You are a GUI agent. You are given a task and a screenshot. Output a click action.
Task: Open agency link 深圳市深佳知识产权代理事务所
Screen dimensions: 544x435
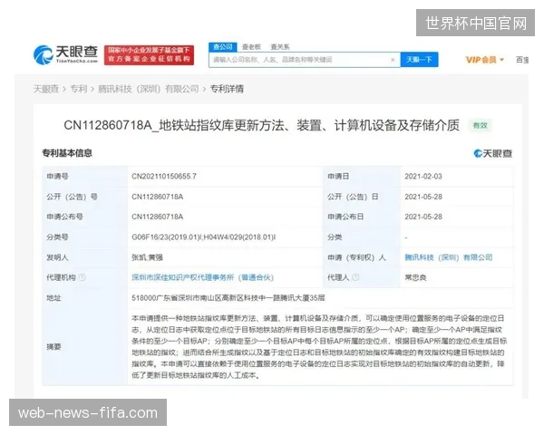click(202, 277)
